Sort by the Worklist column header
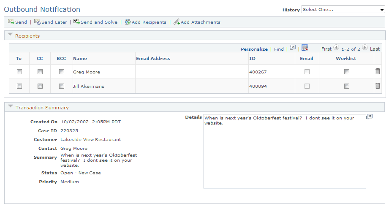Image resolution: width=389 pixels, height=206 pixels. point(346,59)
